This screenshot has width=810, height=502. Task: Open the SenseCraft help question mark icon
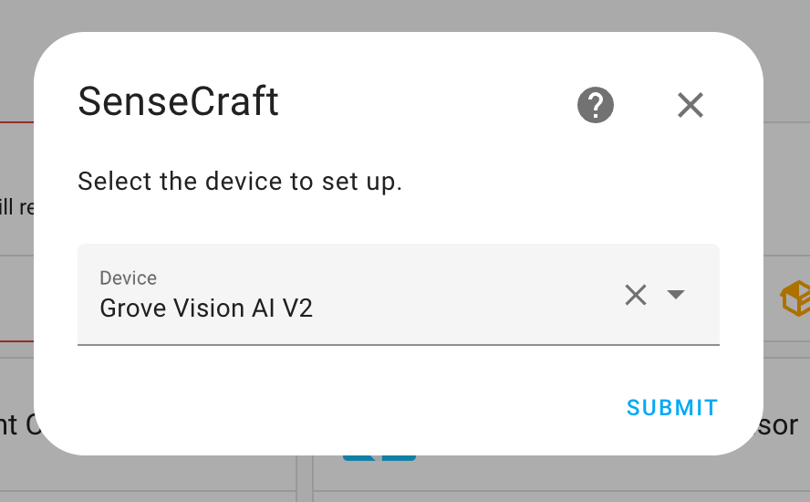(x=595, y=105)
